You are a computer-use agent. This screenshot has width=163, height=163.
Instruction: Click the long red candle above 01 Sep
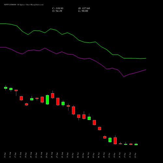tap(73, 111)
